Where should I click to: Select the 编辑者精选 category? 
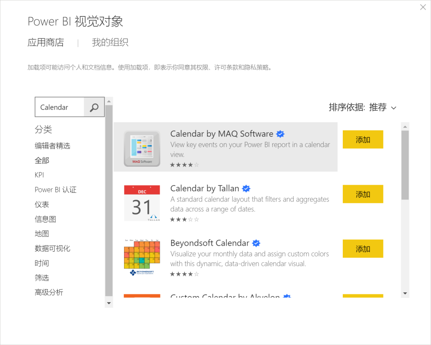pyautogui.click(x=52, y=146)
